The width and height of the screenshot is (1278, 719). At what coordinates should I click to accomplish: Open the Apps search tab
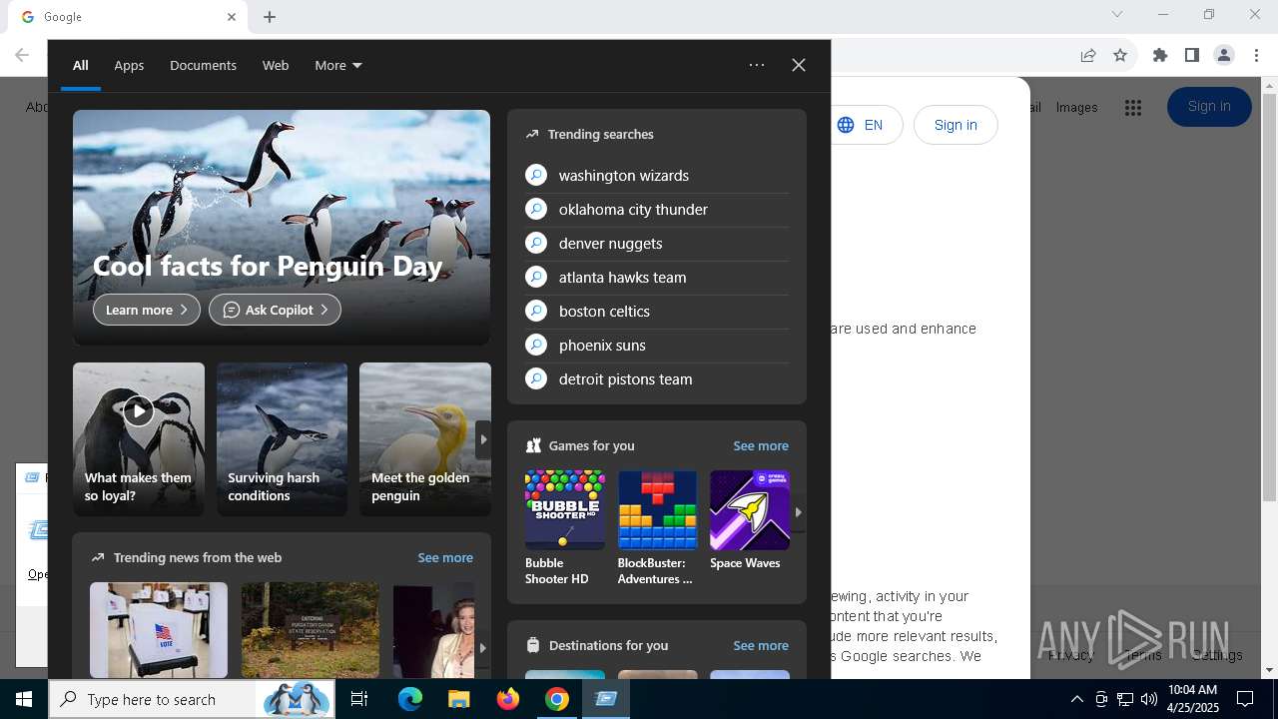coord(129,65)
